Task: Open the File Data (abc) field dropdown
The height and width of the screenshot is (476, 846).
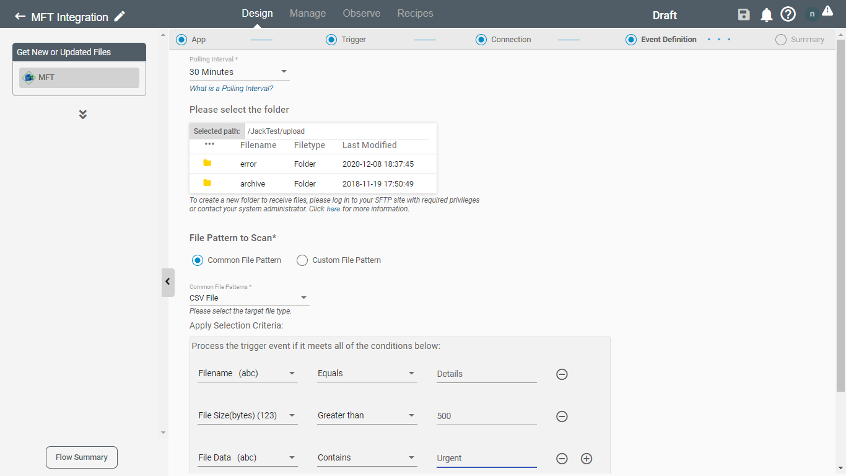Action: [248, 458]
